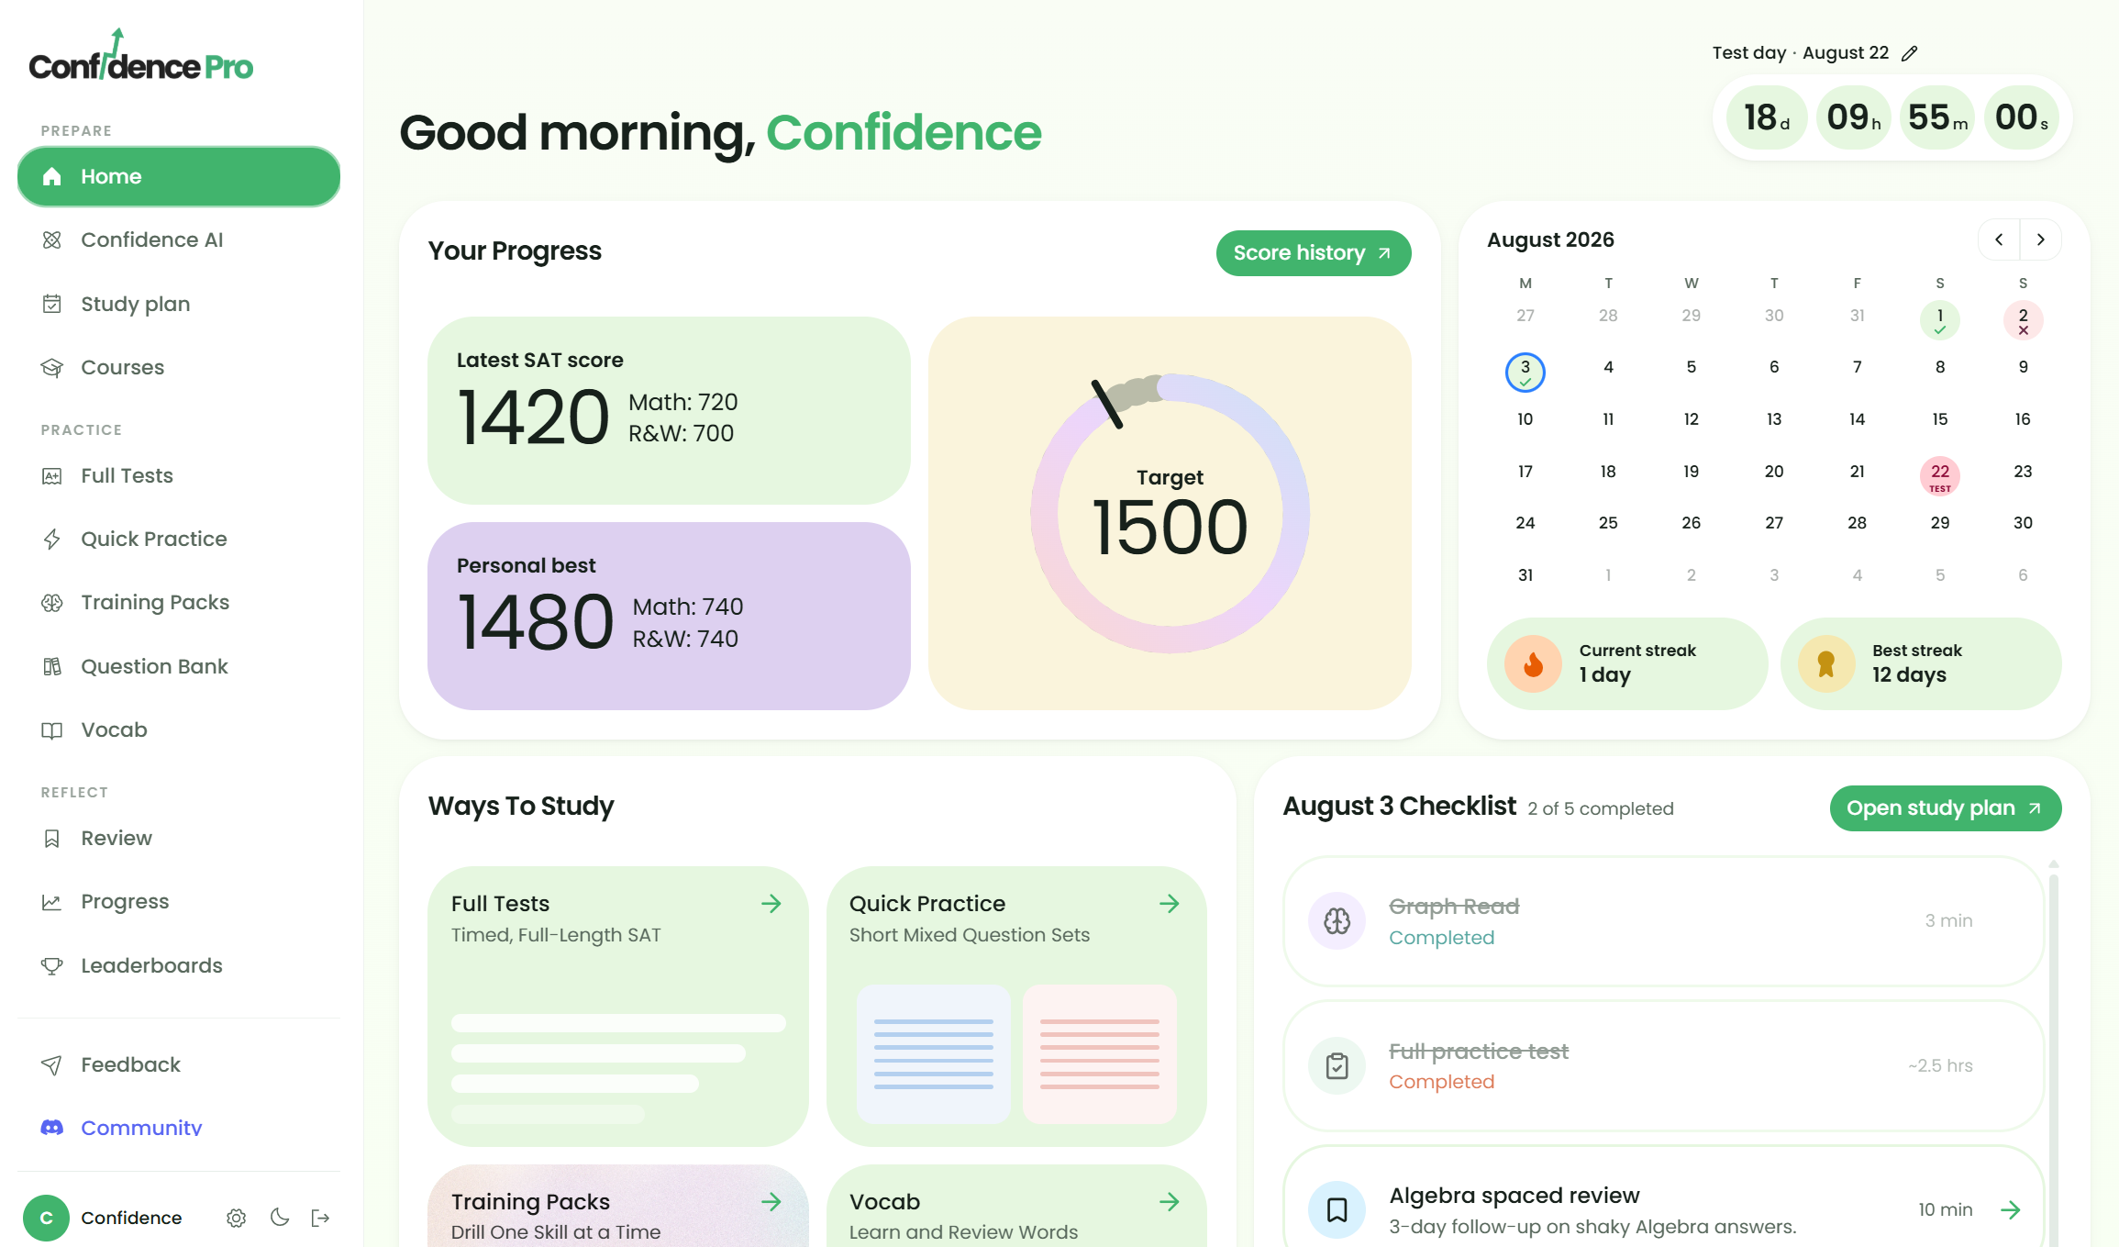Log out using the exit icon
The height and width of the screenshot is (1247, 2119).
321,1218
